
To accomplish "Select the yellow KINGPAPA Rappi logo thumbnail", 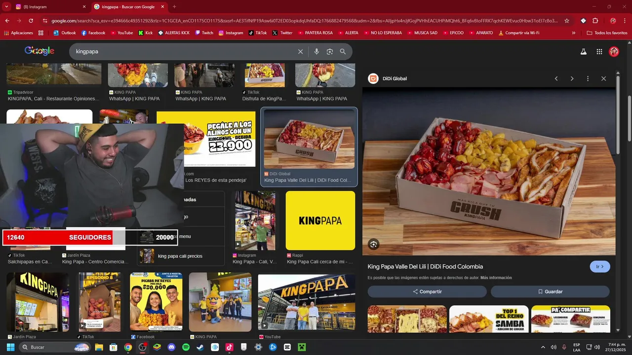I will (320, 220).
